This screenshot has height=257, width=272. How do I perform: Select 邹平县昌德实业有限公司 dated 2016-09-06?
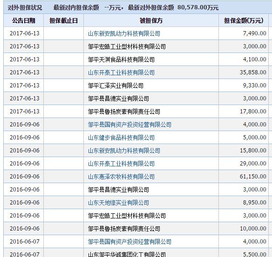tap(118, 190)
